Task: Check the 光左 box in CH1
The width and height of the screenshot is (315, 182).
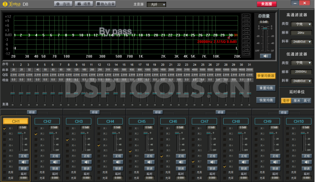Action: point(5,172)
